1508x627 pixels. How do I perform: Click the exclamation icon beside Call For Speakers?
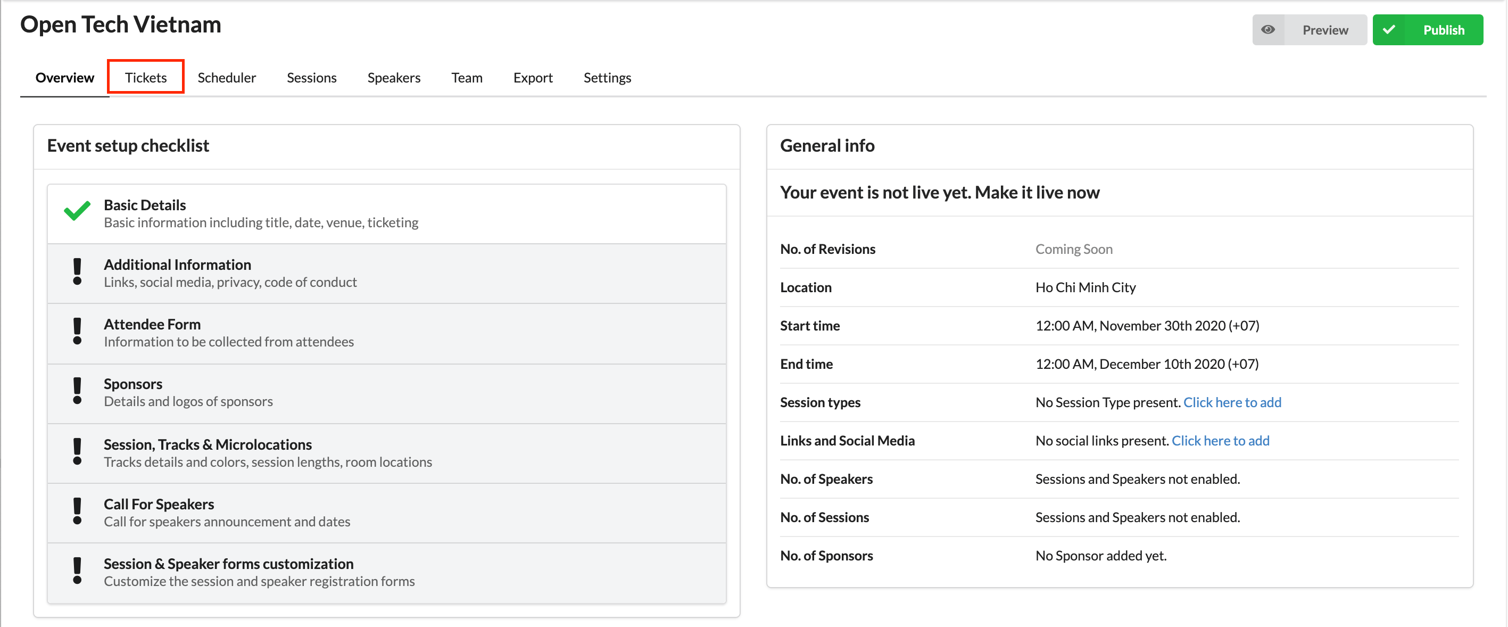[x=77, y=511]
